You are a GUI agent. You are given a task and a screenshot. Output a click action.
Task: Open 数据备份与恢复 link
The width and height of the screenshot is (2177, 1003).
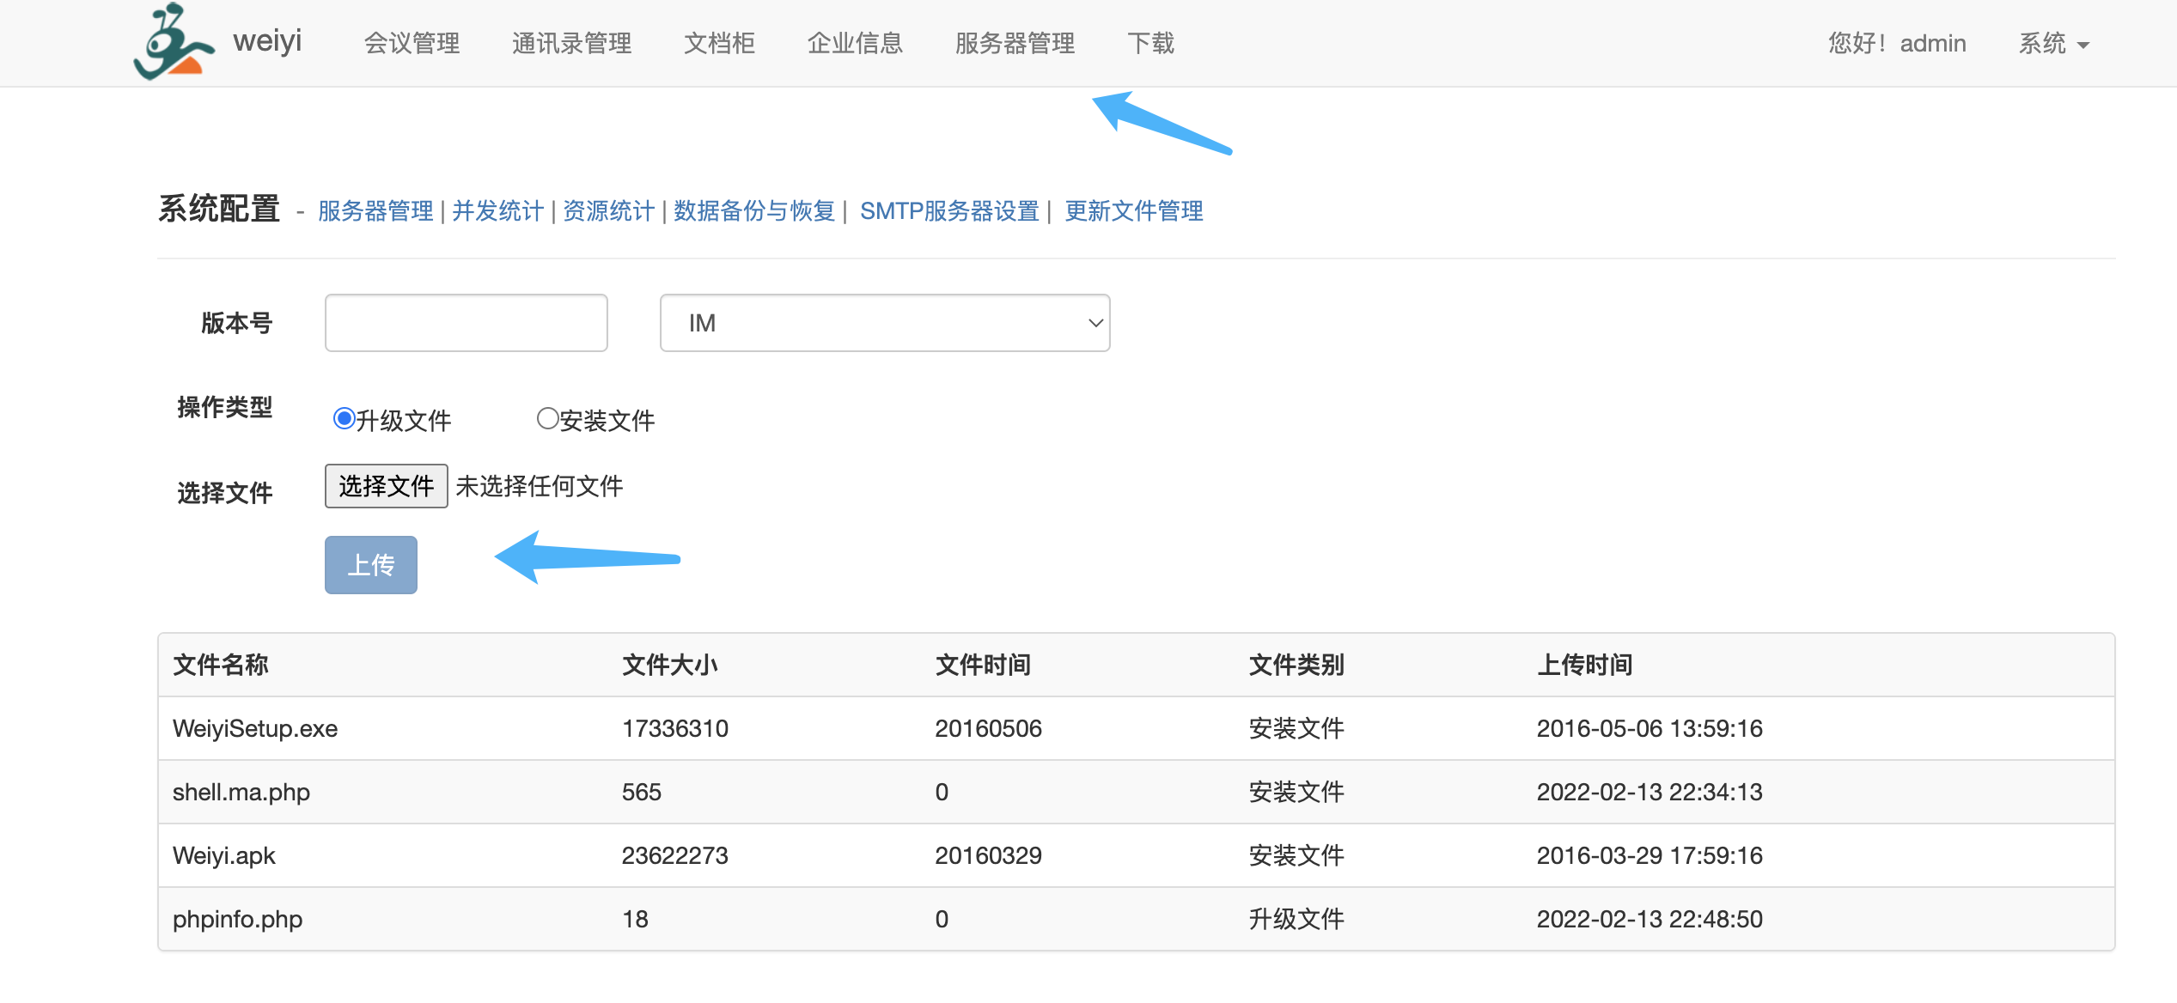pos(753,211)
